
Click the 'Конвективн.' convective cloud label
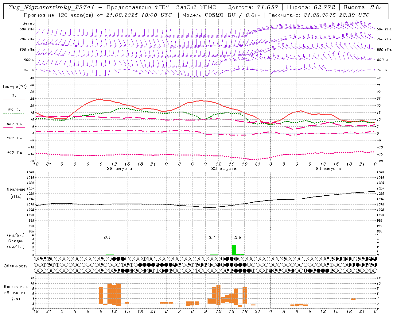click(x=16, y=287)
